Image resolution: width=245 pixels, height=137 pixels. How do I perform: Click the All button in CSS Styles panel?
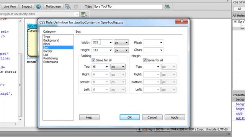(x=239, y=9)
